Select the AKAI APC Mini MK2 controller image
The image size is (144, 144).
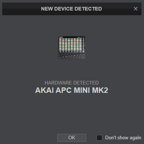tap(72, 48)
